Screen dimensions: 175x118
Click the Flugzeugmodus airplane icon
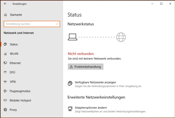point(5,91)
